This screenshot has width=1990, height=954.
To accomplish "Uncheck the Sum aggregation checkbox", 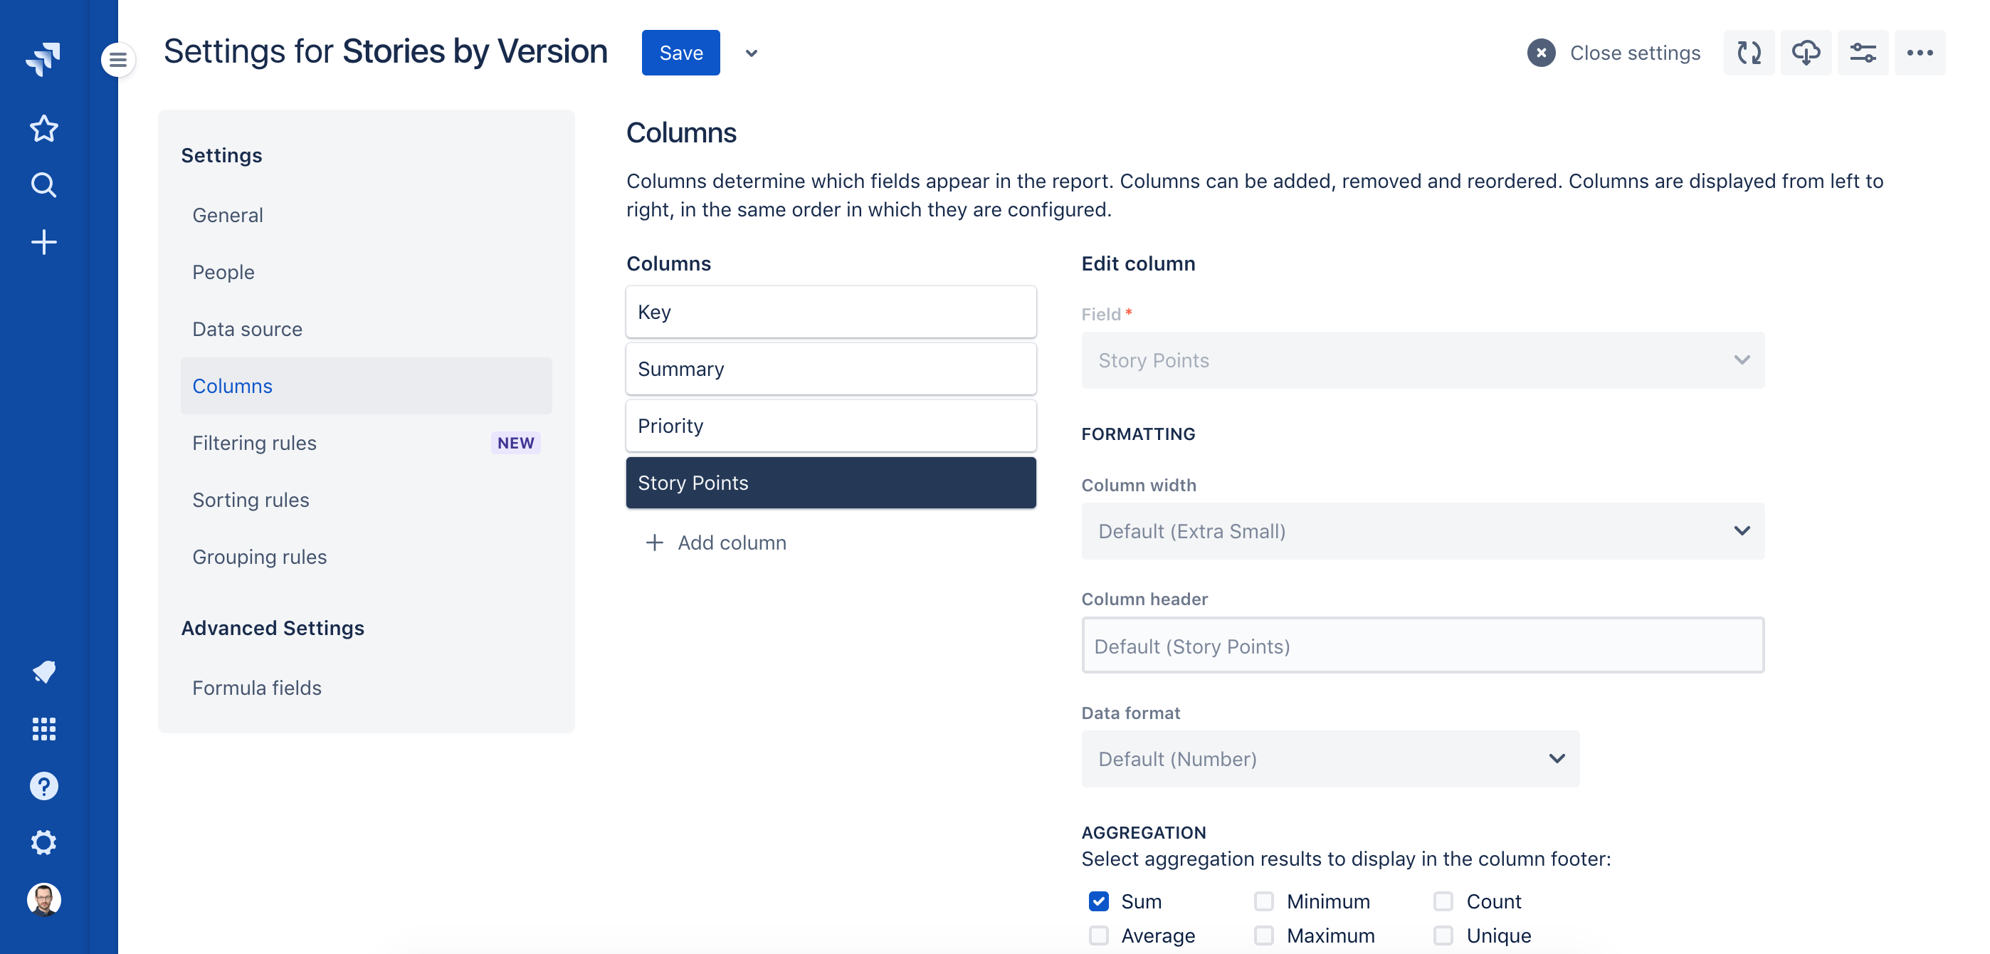I will click(x=1098, y=901).
